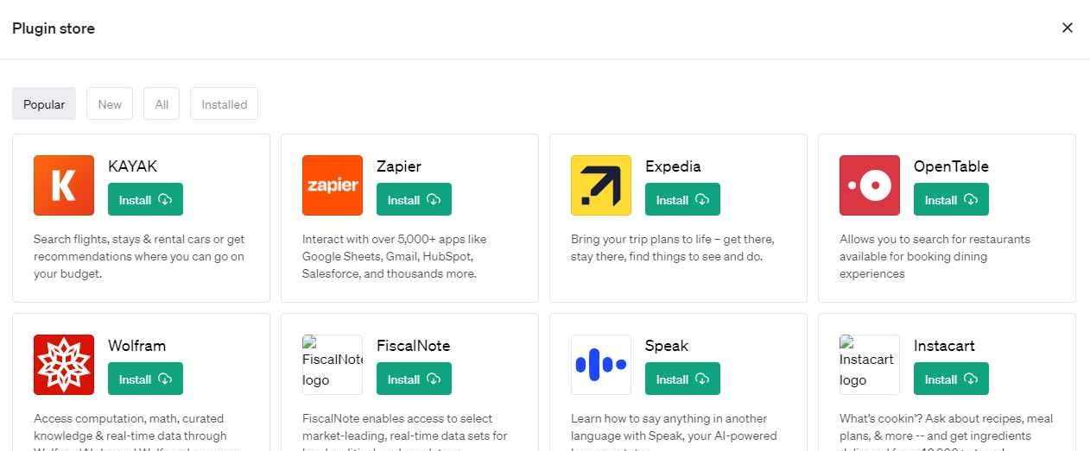Click the broken FiscalNote logo image
The image size is (1090, 451).
pyautogui.click(x=333, y=365)
